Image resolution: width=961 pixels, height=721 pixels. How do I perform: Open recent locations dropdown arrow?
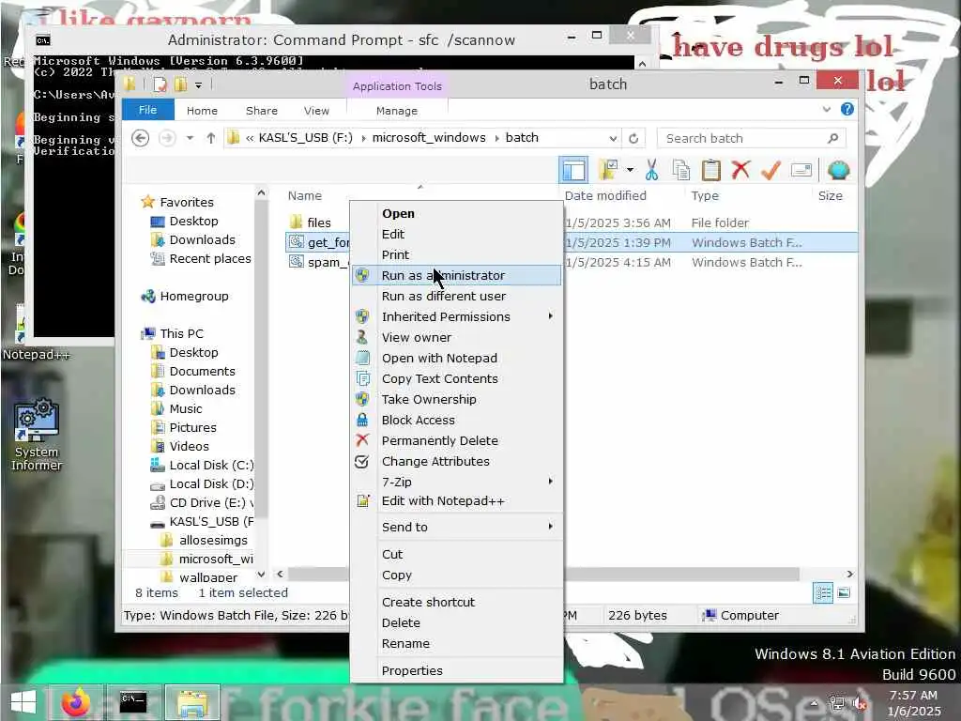click(190, 138)
